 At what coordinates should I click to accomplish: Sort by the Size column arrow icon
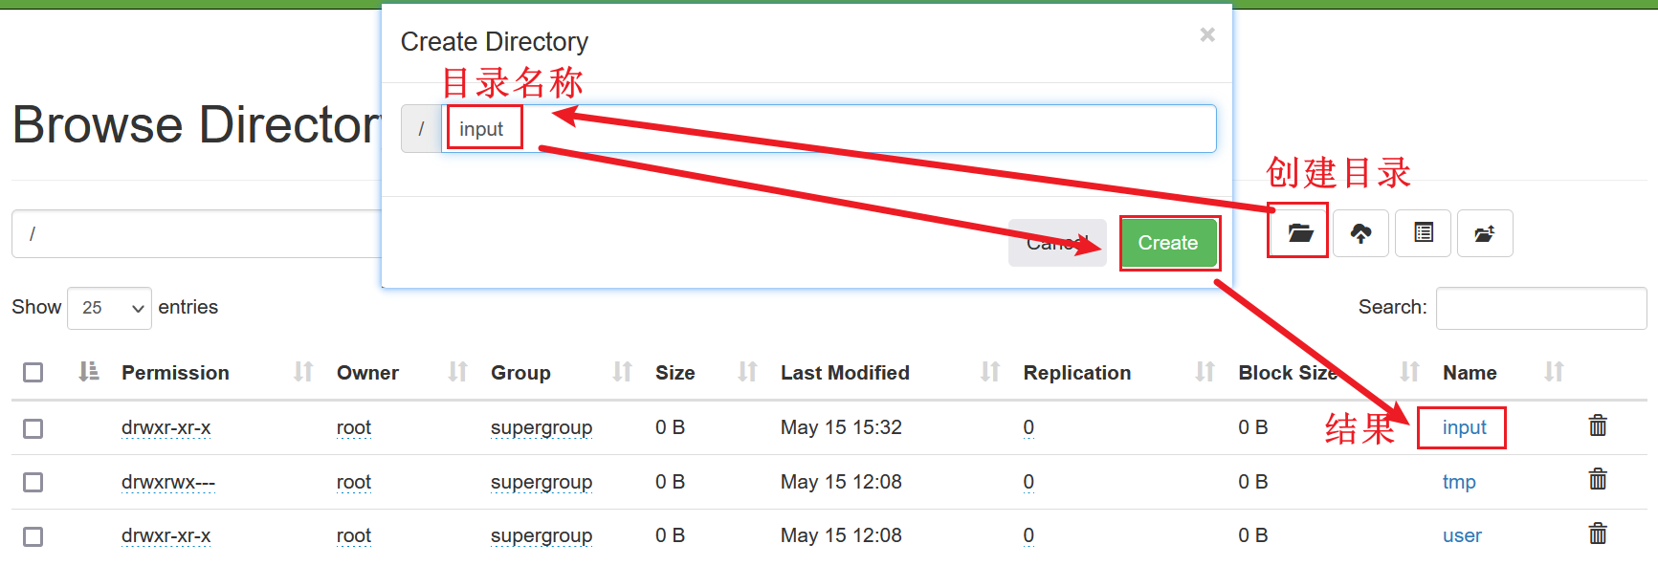coord(748,372)
